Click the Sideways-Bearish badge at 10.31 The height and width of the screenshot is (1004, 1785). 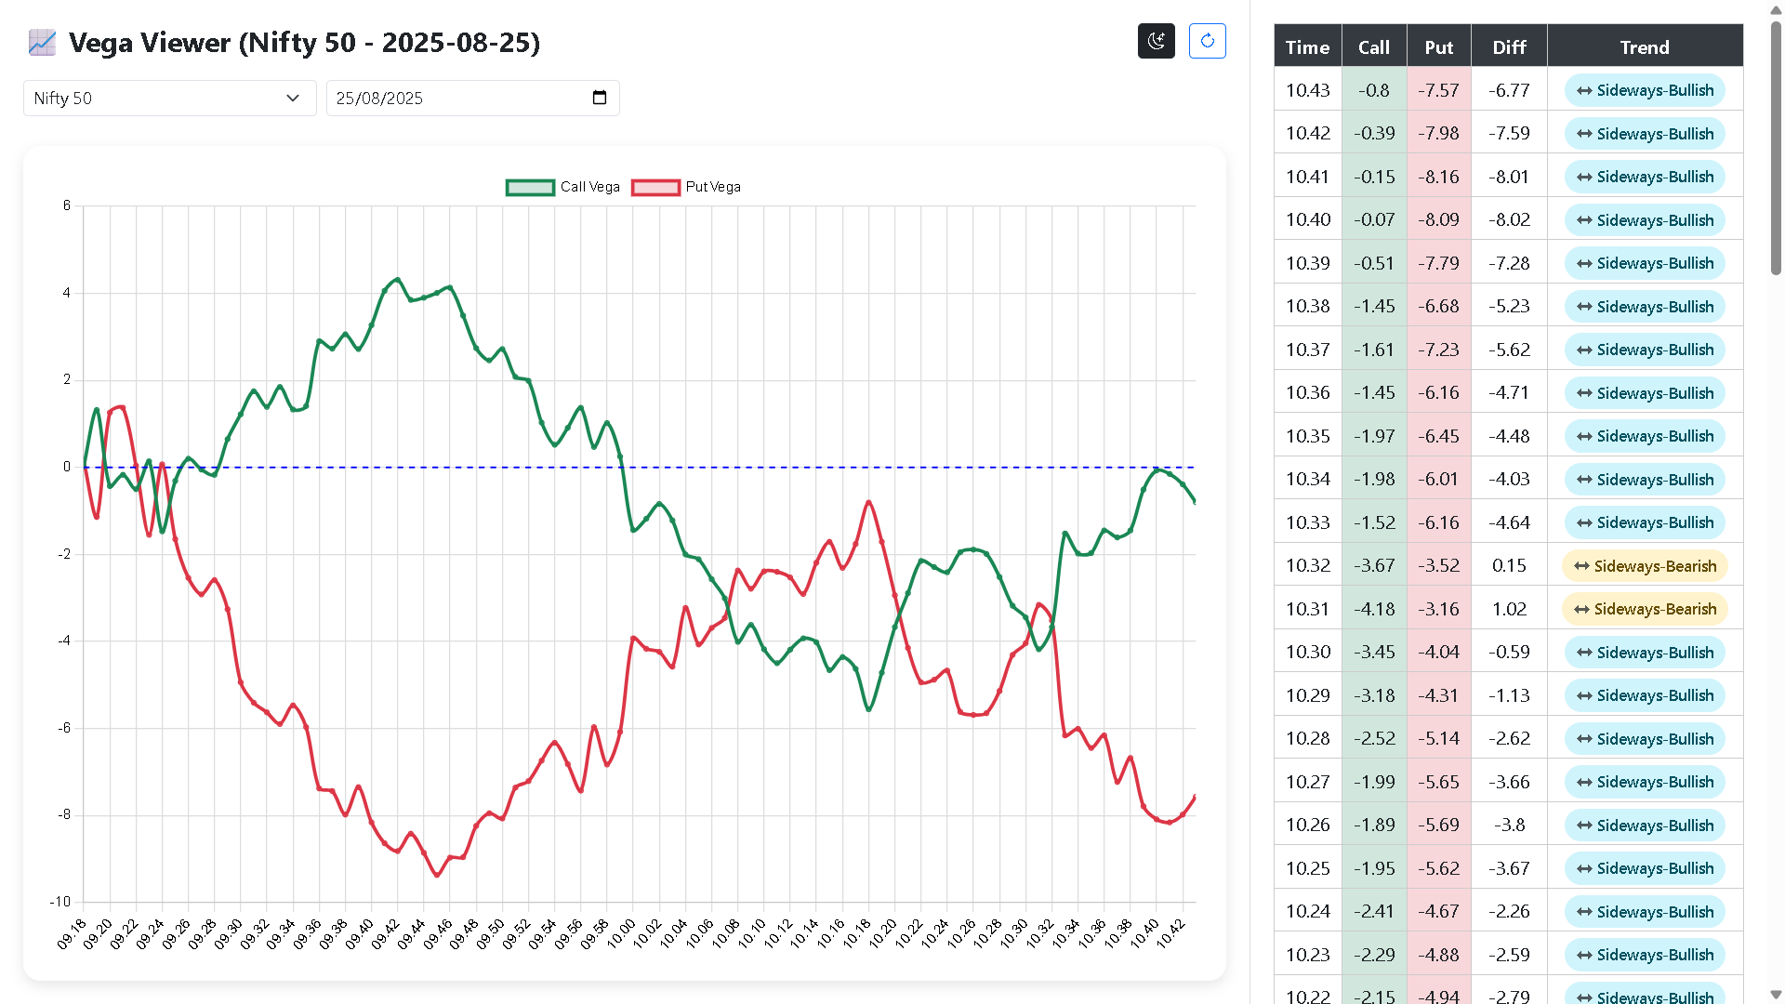point(1645,609)
